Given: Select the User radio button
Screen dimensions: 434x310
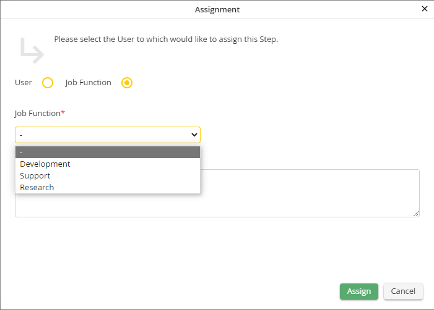Looking at the screenshot, I should [x=48, y=83].
